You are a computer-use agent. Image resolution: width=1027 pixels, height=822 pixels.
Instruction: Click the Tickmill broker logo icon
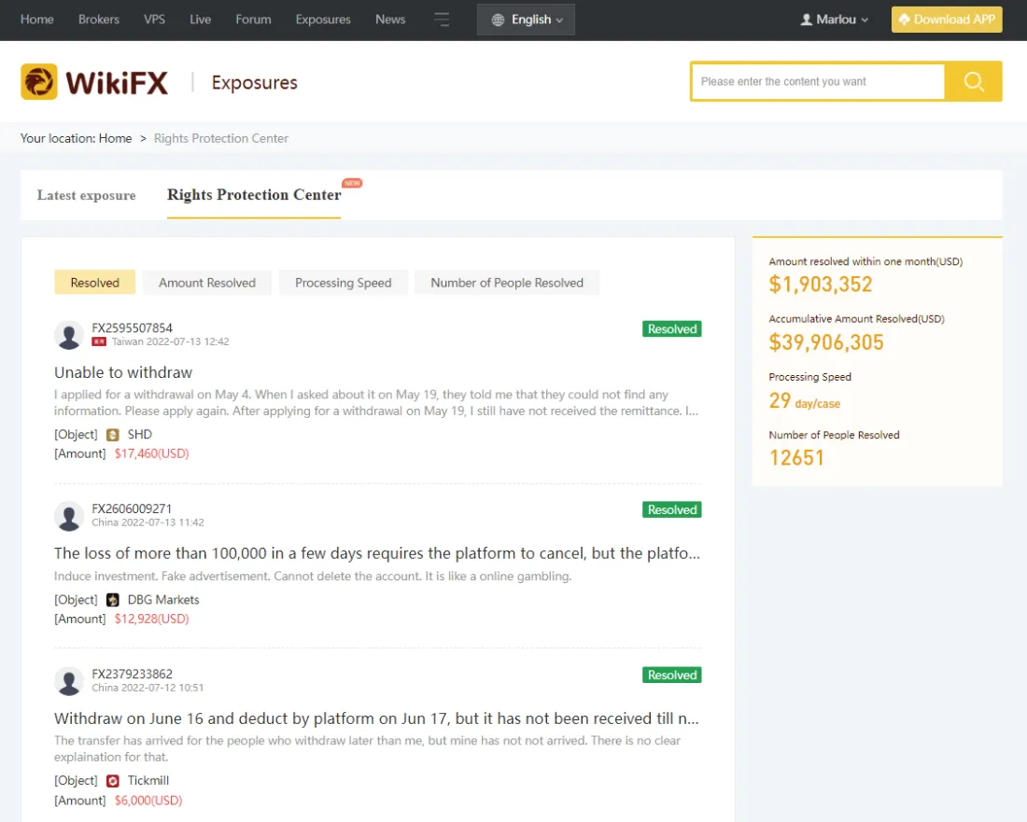pyautogui.click(x=113, y=781)
